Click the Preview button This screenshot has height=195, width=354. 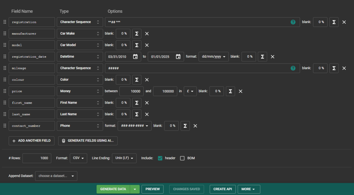[152, 189]
